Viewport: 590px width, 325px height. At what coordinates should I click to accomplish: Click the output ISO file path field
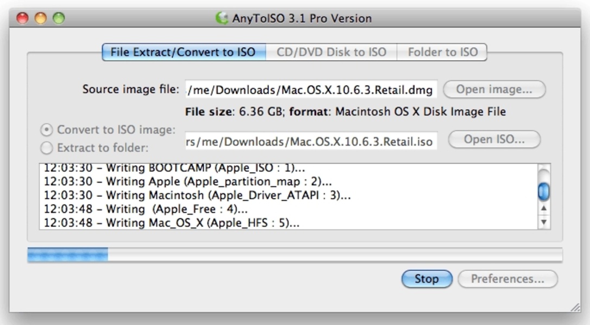310,141
